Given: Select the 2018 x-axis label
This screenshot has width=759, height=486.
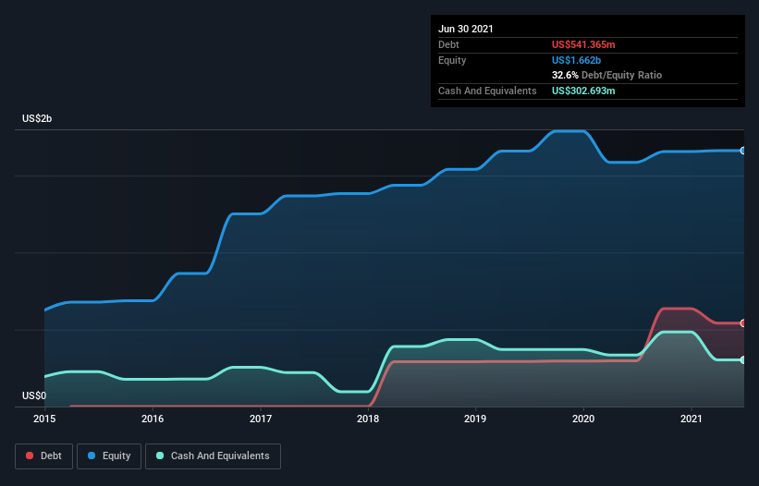Looking at the screenshot, I should tap(368, 419).
